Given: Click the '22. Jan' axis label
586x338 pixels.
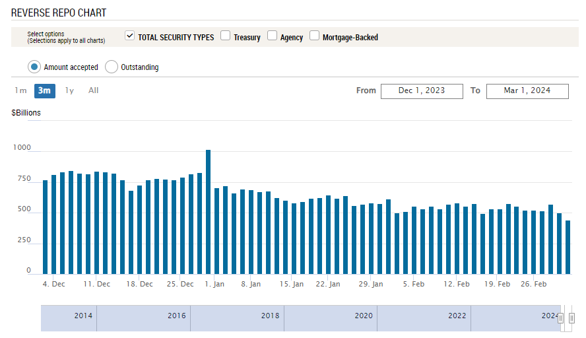Looking at the screenshot, I should 328,284.
